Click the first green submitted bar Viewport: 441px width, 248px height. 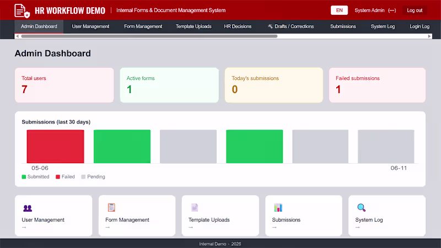pyautogui.click(x=122, y=147)
